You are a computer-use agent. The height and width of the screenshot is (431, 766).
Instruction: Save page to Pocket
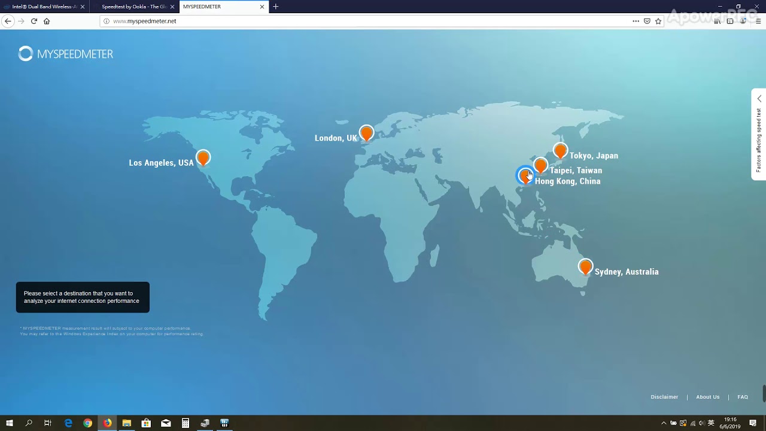tap(647, 21)
